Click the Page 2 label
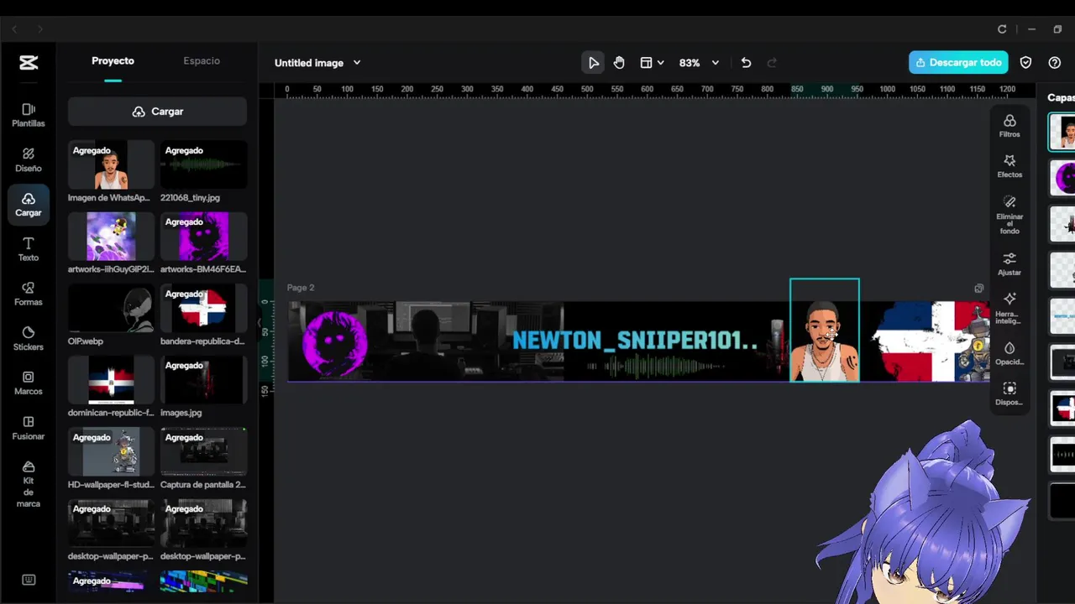This screenshot has width=1075, height=604. point(301,288)
